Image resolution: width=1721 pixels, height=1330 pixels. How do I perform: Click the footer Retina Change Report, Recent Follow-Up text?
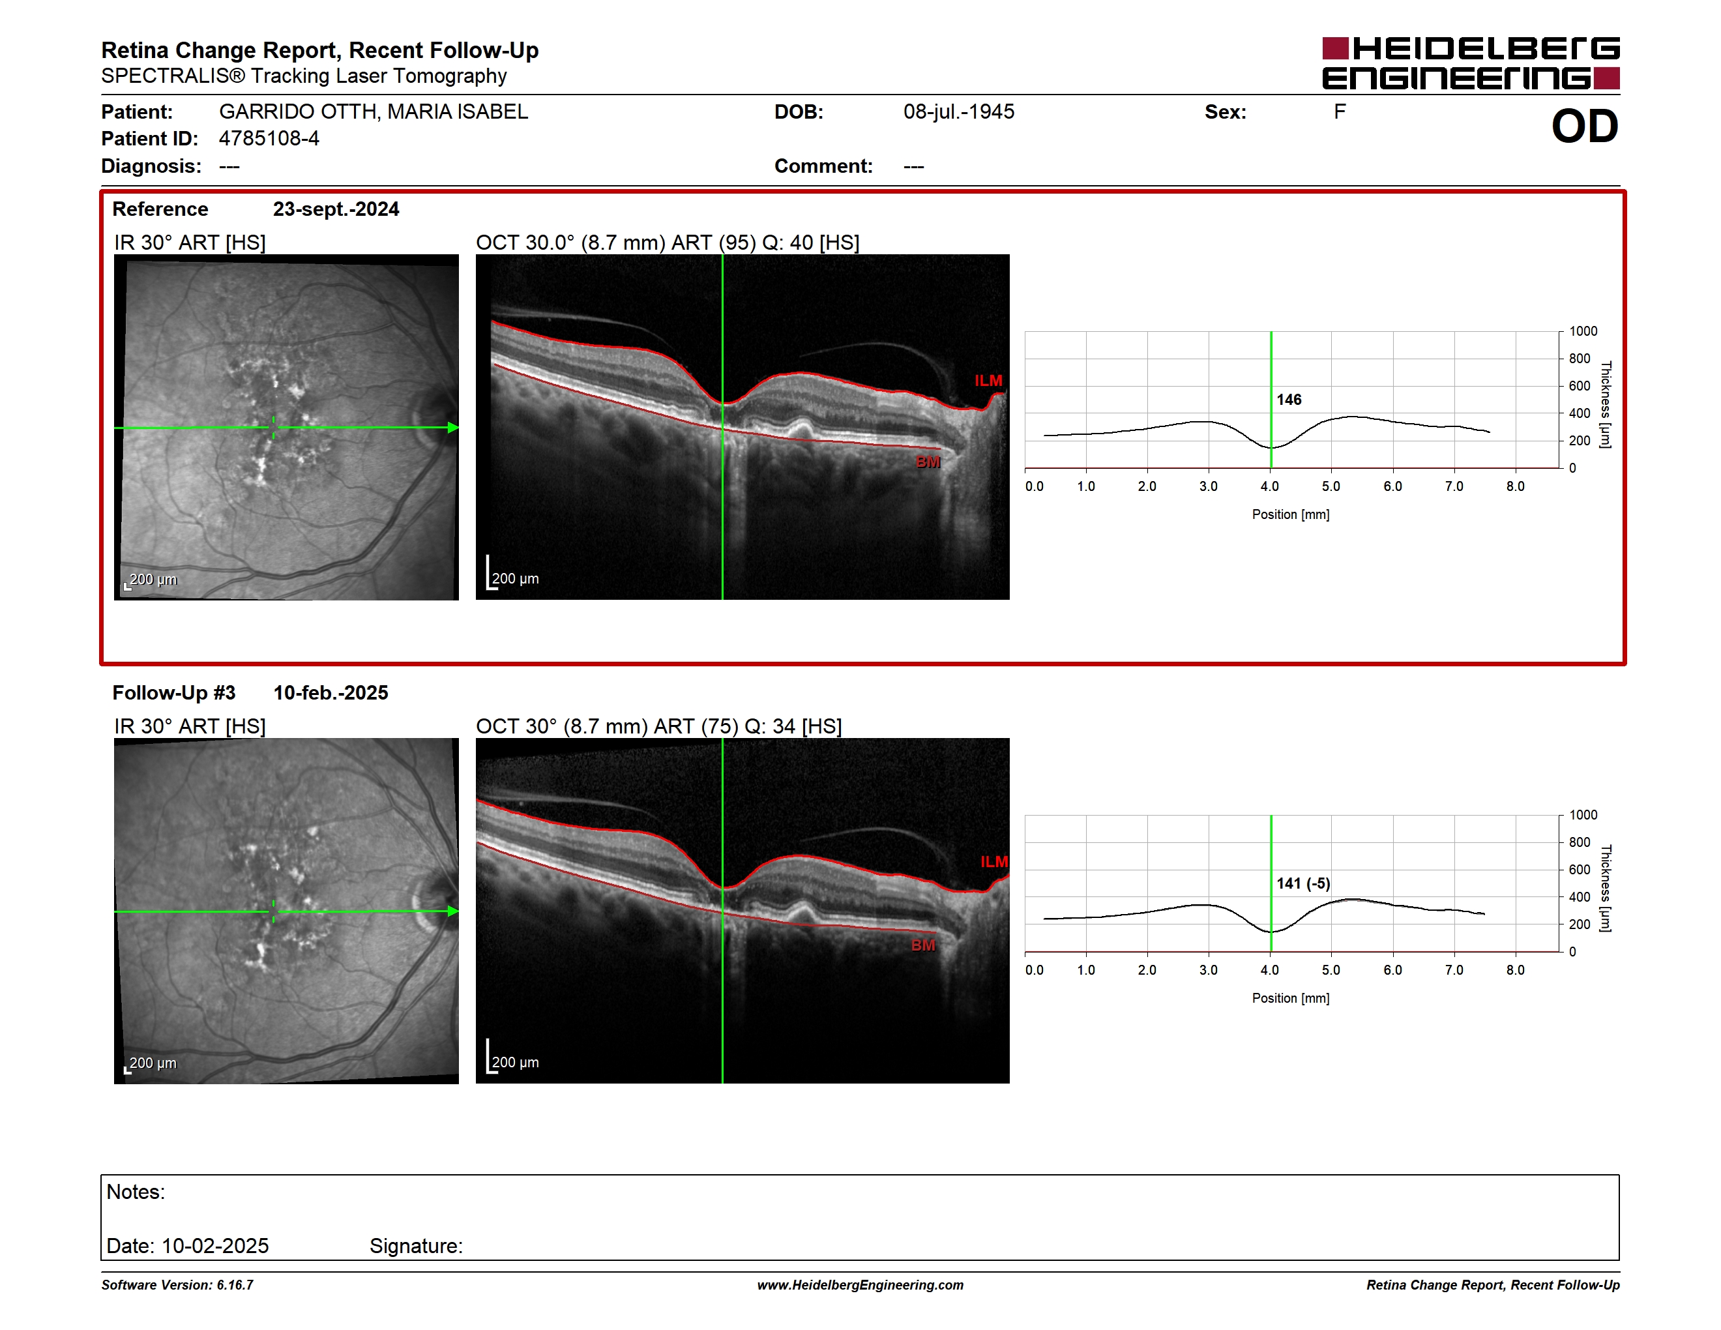point(1493,1285)
